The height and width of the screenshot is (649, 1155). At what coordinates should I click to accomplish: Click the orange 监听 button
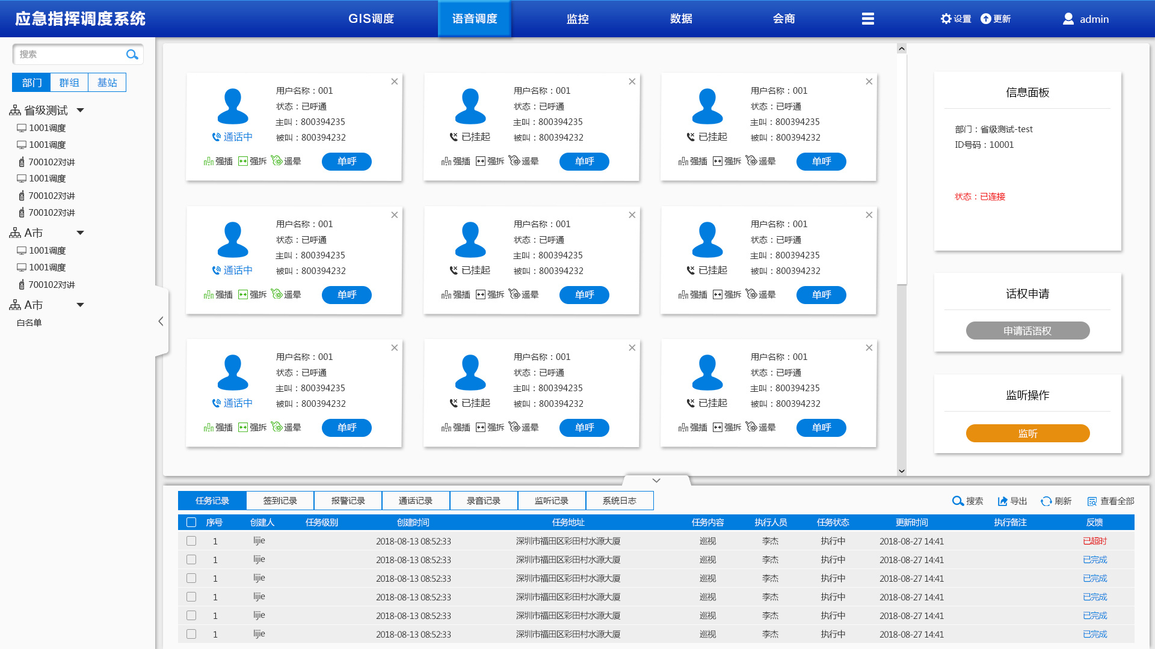click(1027, 433)
